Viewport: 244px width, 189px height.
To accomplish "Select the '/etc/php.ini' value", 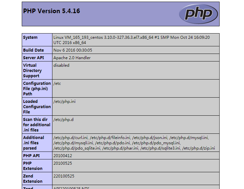I will (x=64, y=102).
